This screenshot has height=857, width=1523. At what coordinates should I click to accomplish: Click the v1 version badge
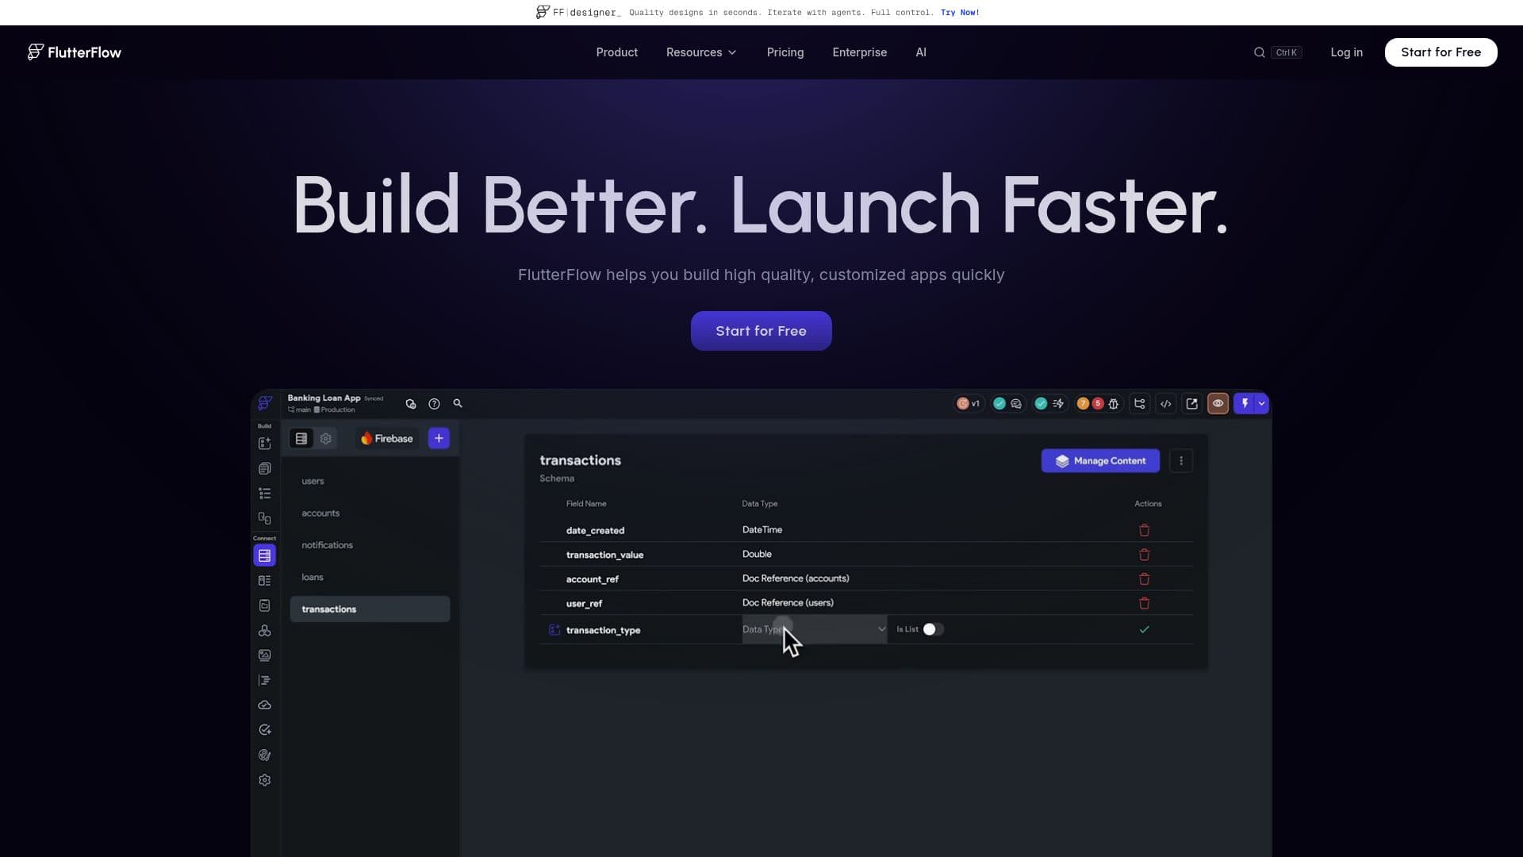tap(968, 404)
